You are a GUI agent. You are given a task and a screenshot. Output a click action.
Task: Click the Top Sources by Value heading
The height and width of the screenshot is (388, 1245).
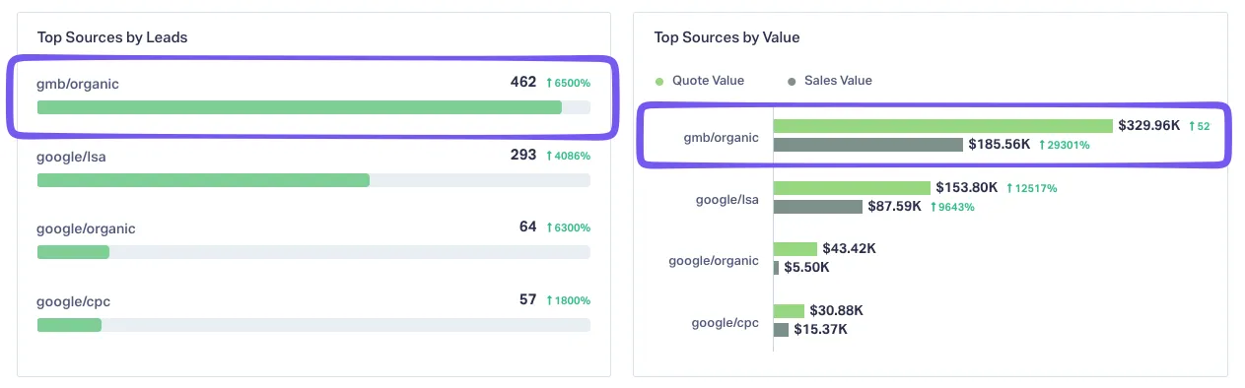[726, 37]
